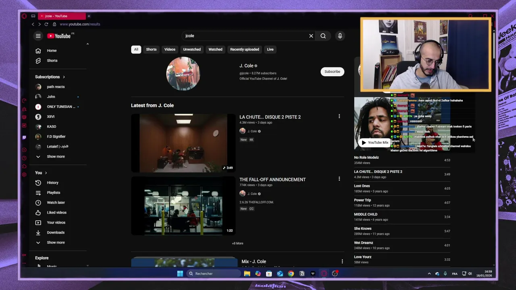Click the browser address bar URL
Screen dimensions: 516x290
(x=80, y=24)
